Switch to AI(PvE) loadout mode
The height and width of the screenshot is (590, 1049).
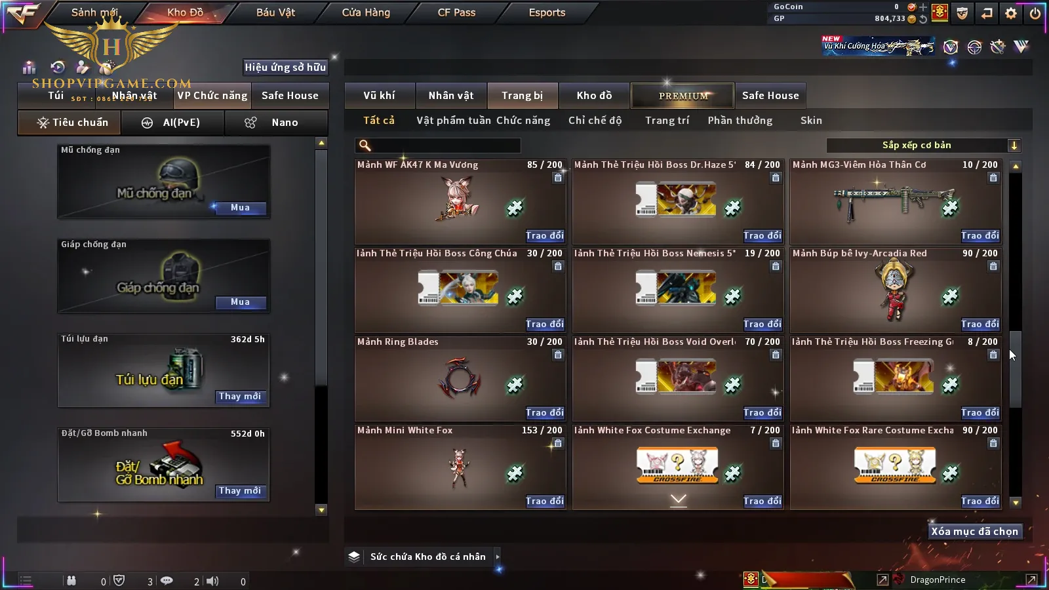tap(172, 123)
